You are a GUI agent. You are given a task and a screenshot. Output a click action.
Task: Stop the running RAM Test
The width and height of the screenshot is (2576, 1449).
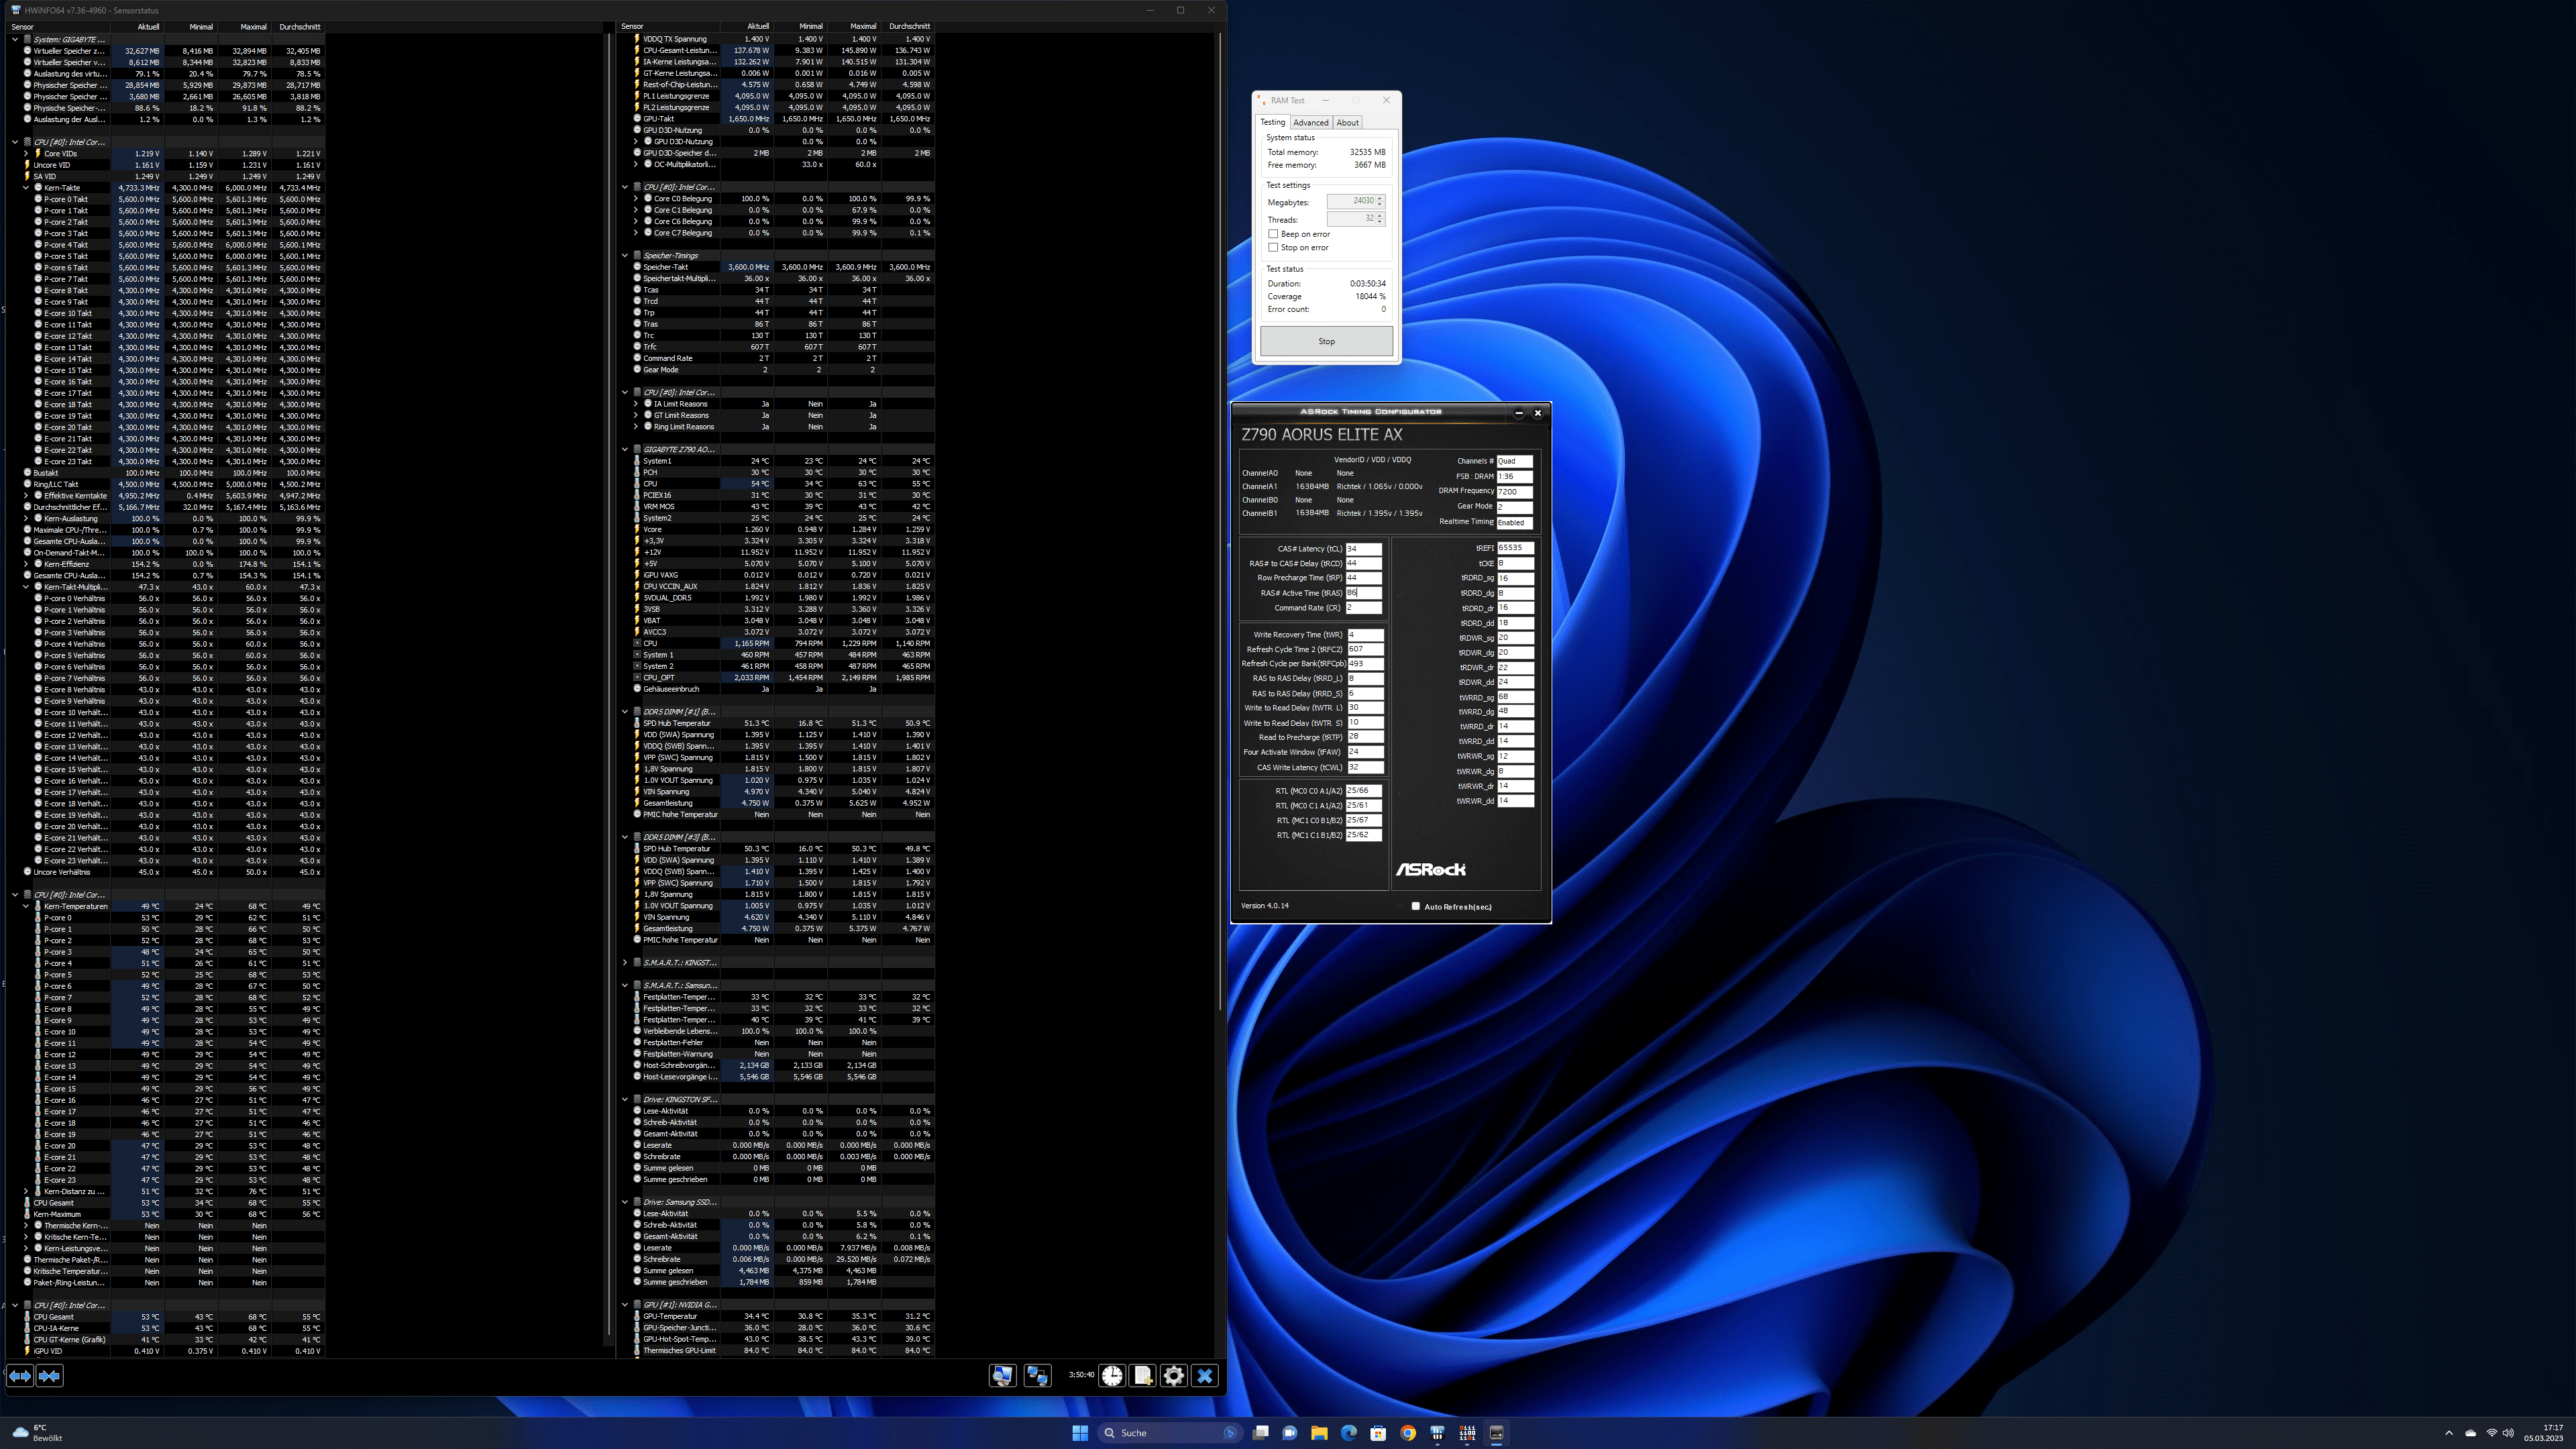pos(1326,341)
